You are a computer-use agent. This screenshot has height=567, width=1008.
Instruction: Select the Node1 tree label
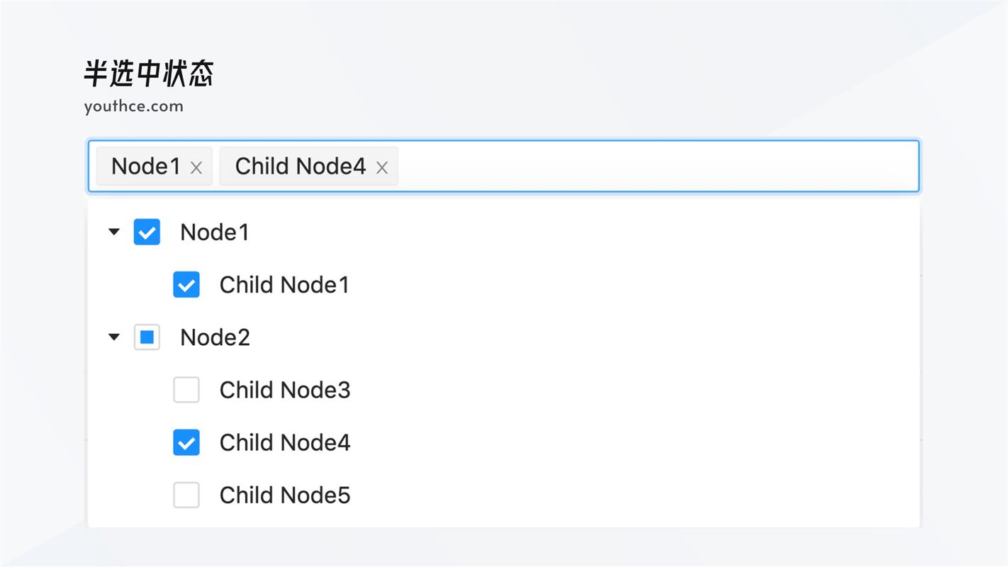(x=214, y=232)
